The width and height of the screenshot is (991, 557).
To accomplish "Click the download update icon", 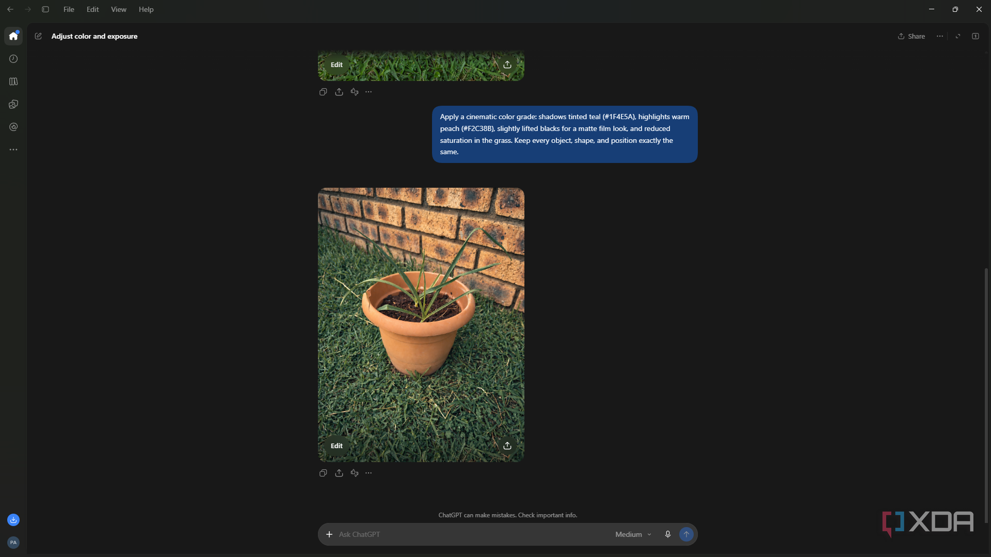I will (13, 520).
